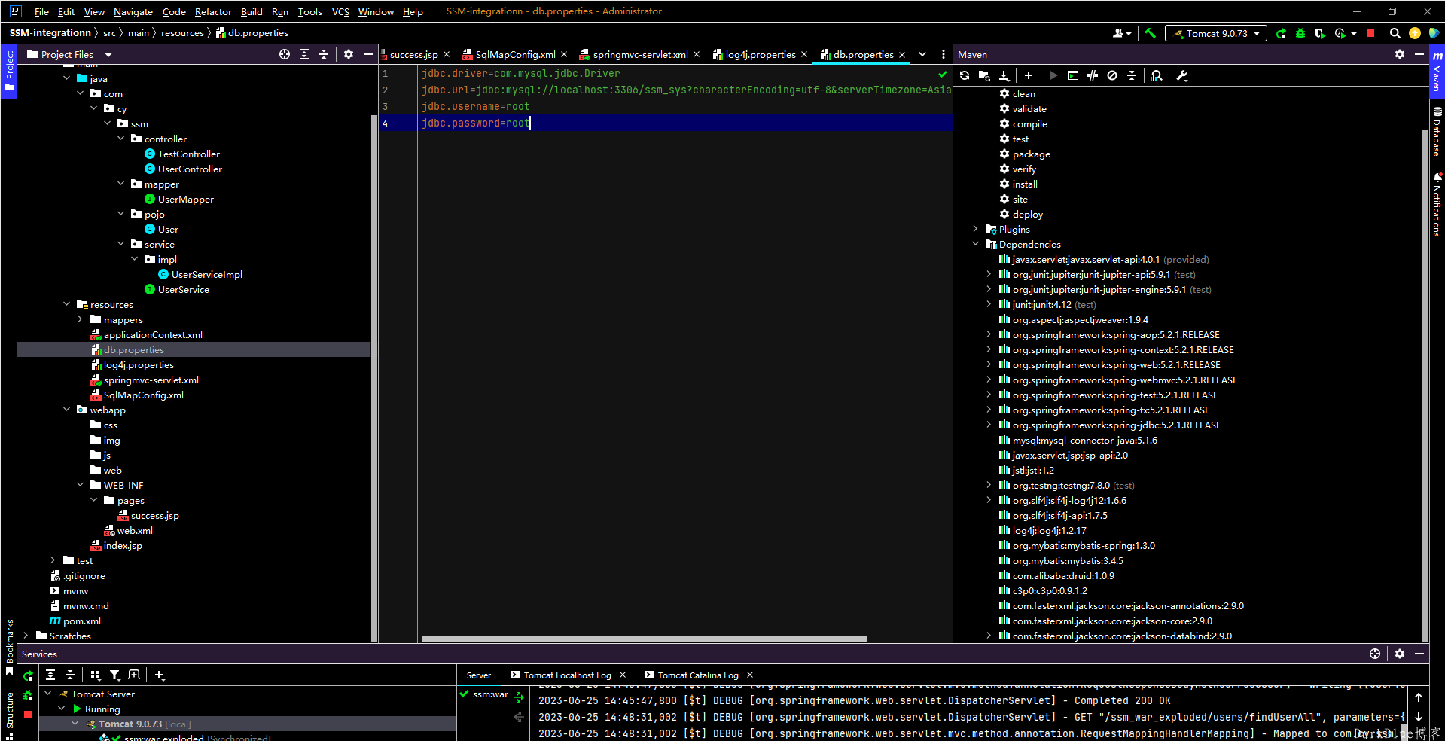Click Select Opened File target icon
The width and height of the screenshot is (1445, 741).
(x=285, y=54)
